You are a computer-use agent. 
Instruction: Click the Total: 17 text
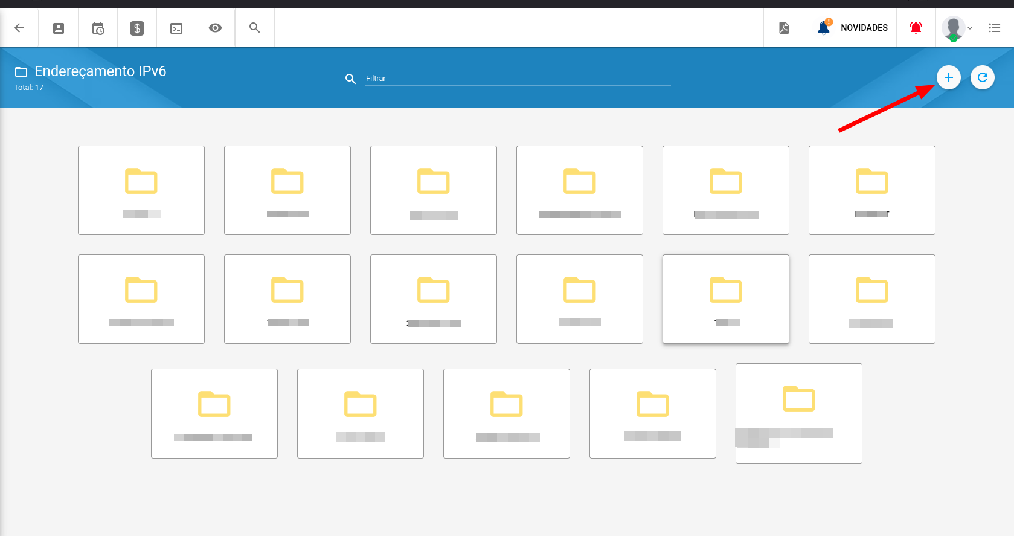[x=29, y=88]
